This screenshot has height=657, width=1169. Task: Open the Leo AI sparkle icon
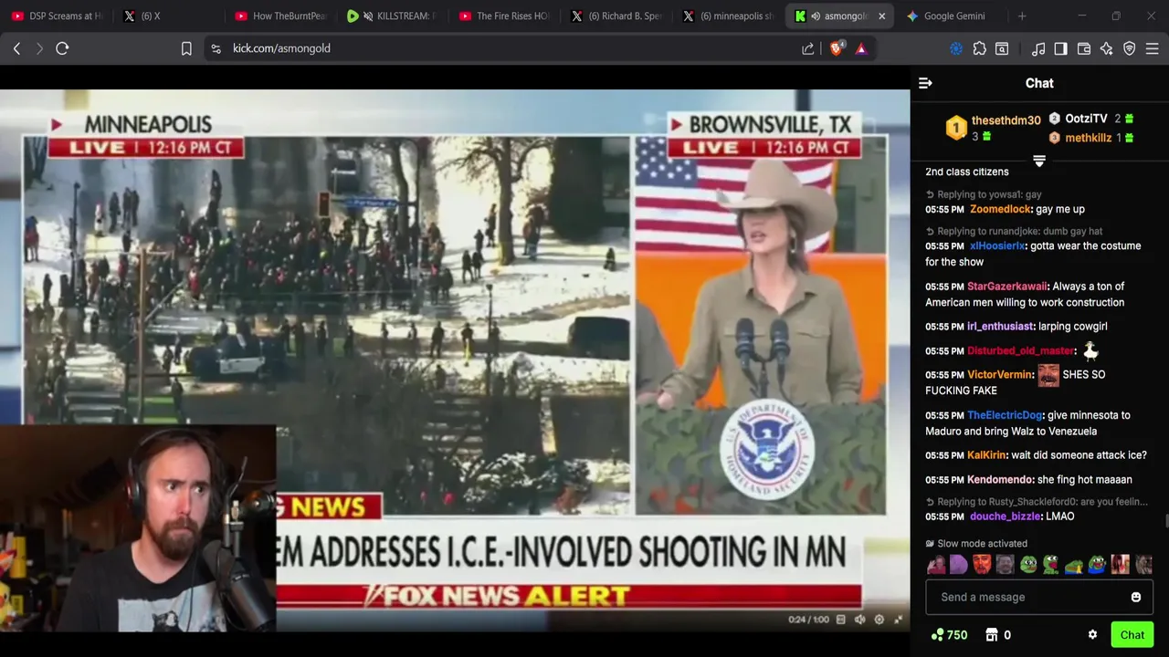tap(1107, 48)
